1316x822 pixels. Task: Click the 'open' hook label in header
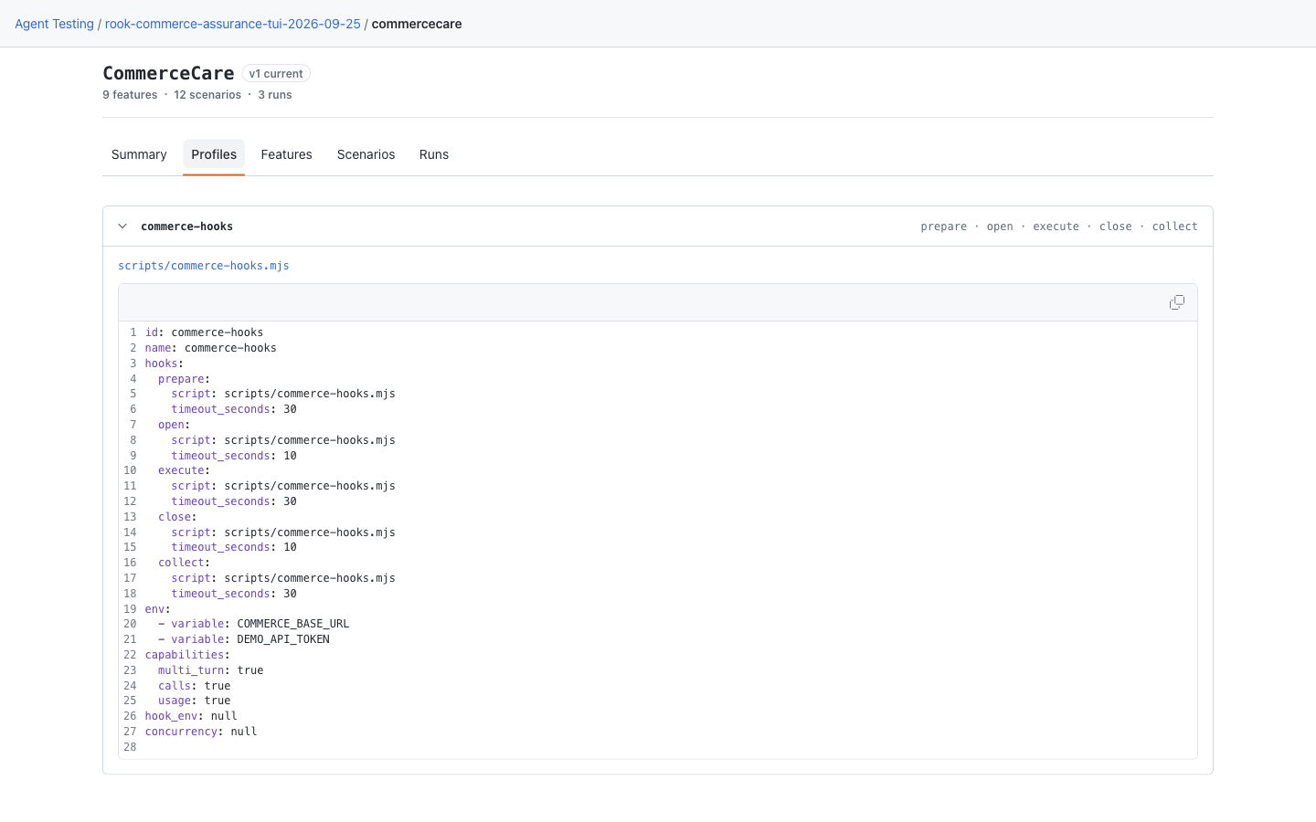click(x=1000, y=227)
